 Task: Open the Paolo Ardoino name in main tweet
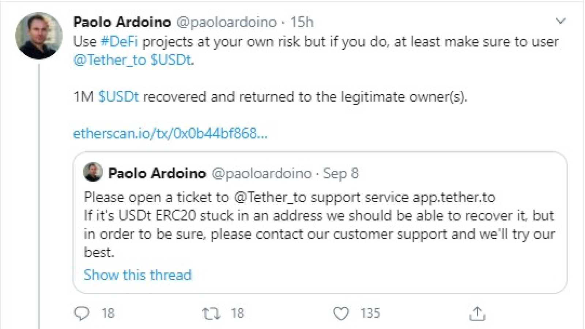pyautogui.click(x=122, y=22)
